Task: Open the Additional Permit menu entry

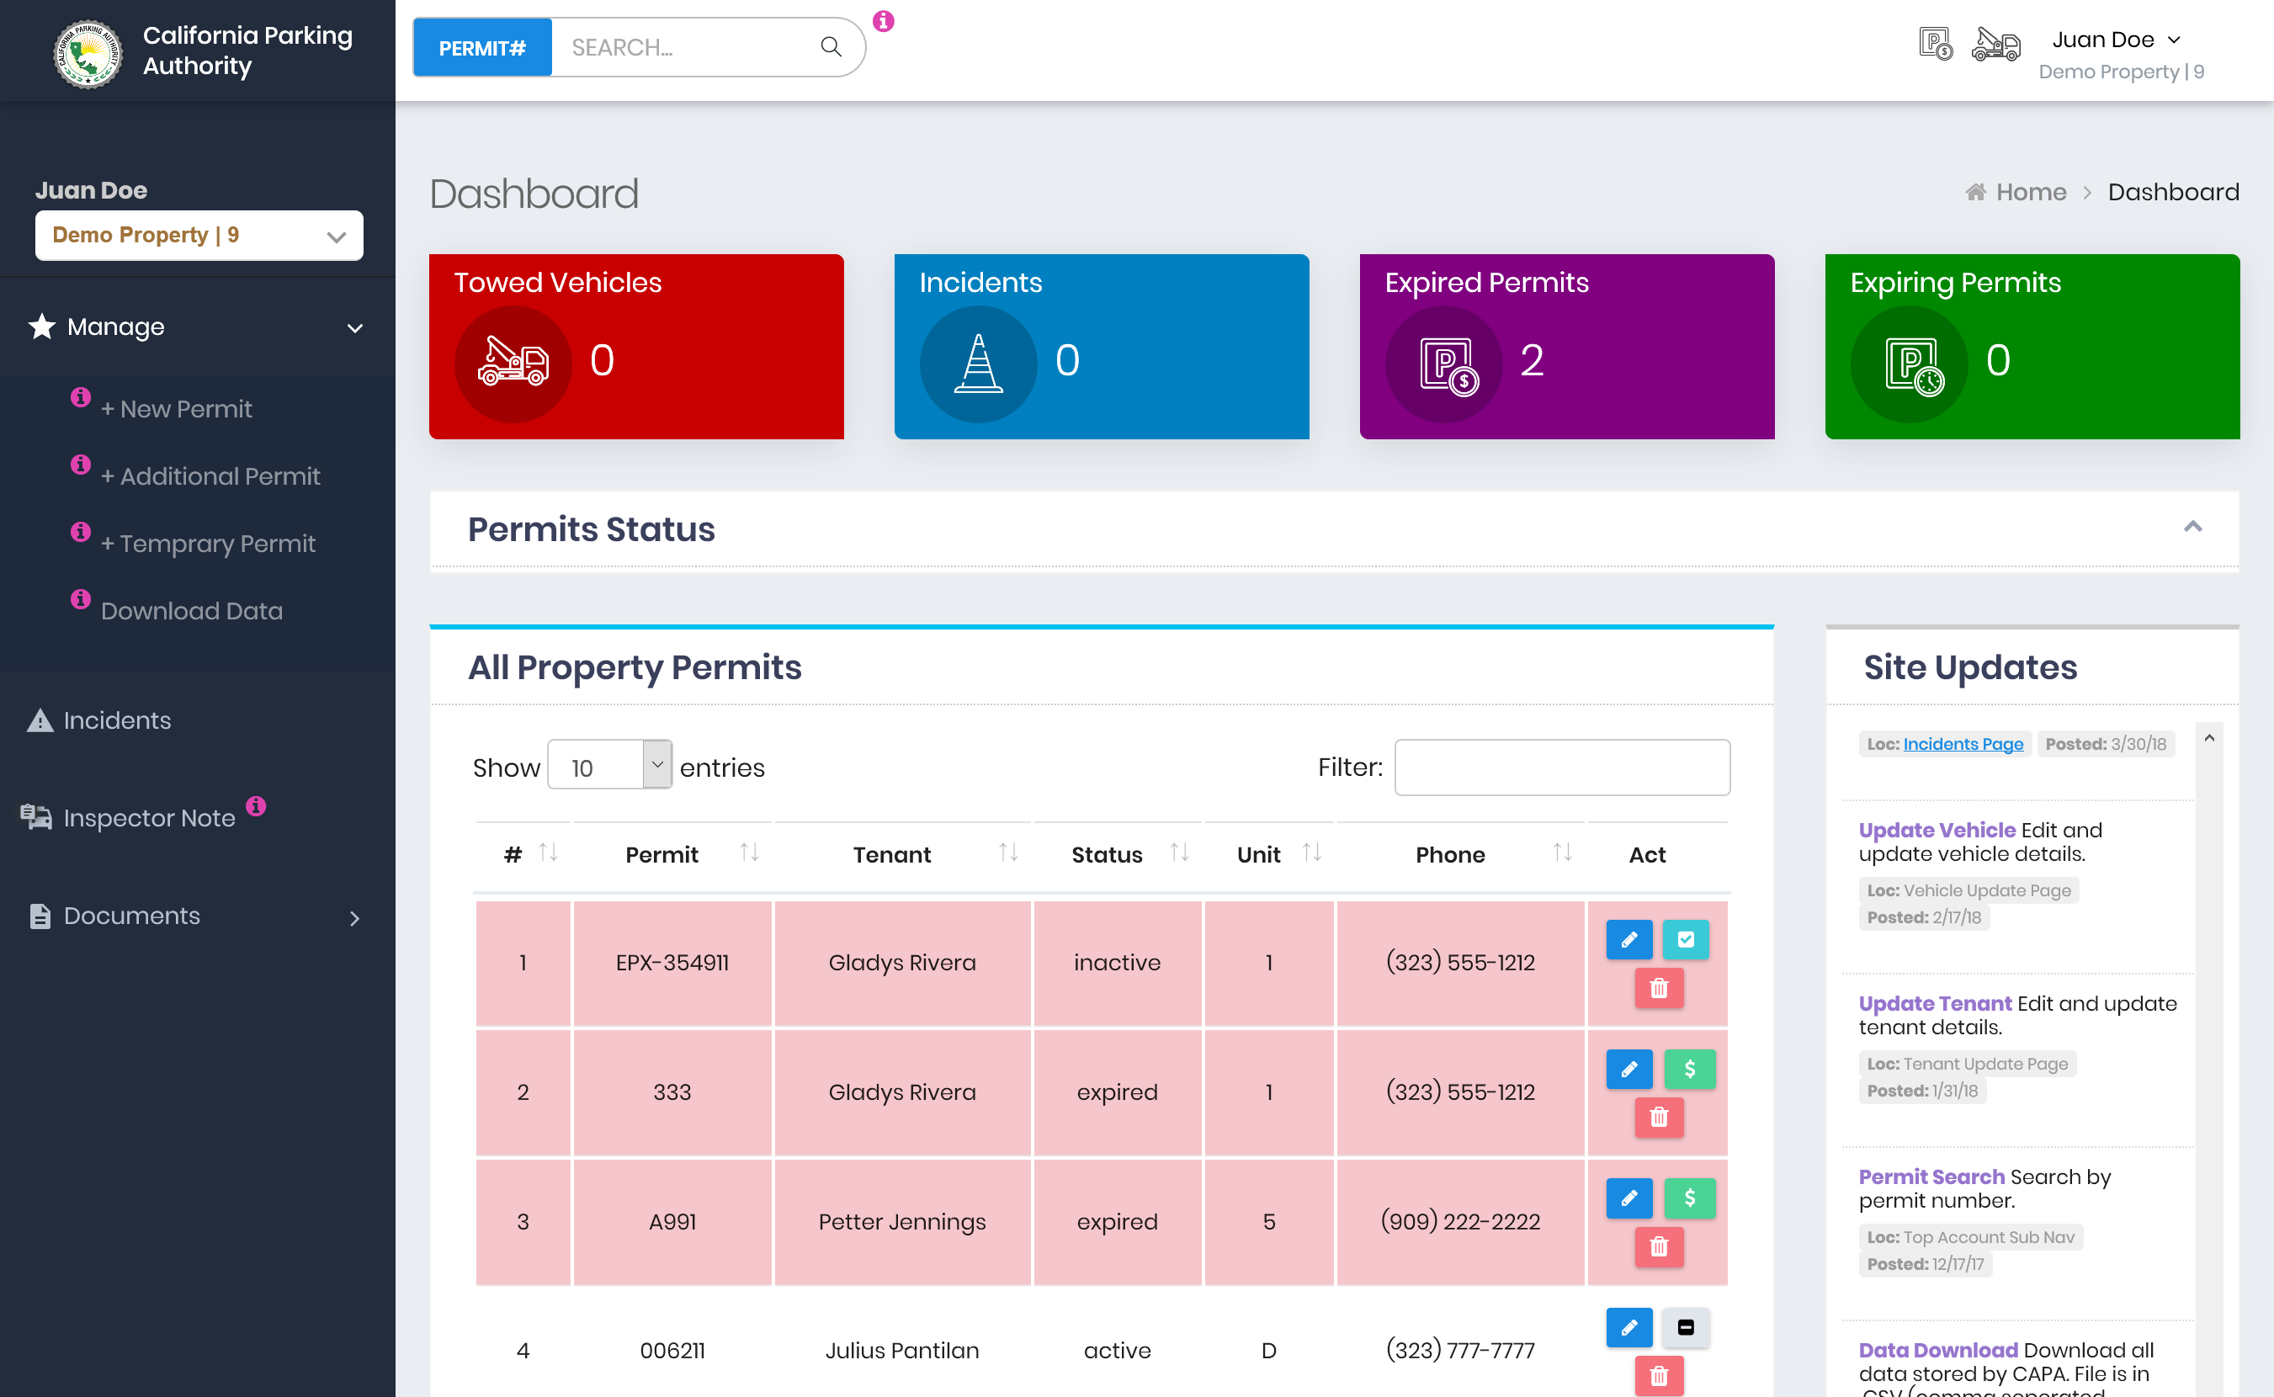Action: [210, 475]
